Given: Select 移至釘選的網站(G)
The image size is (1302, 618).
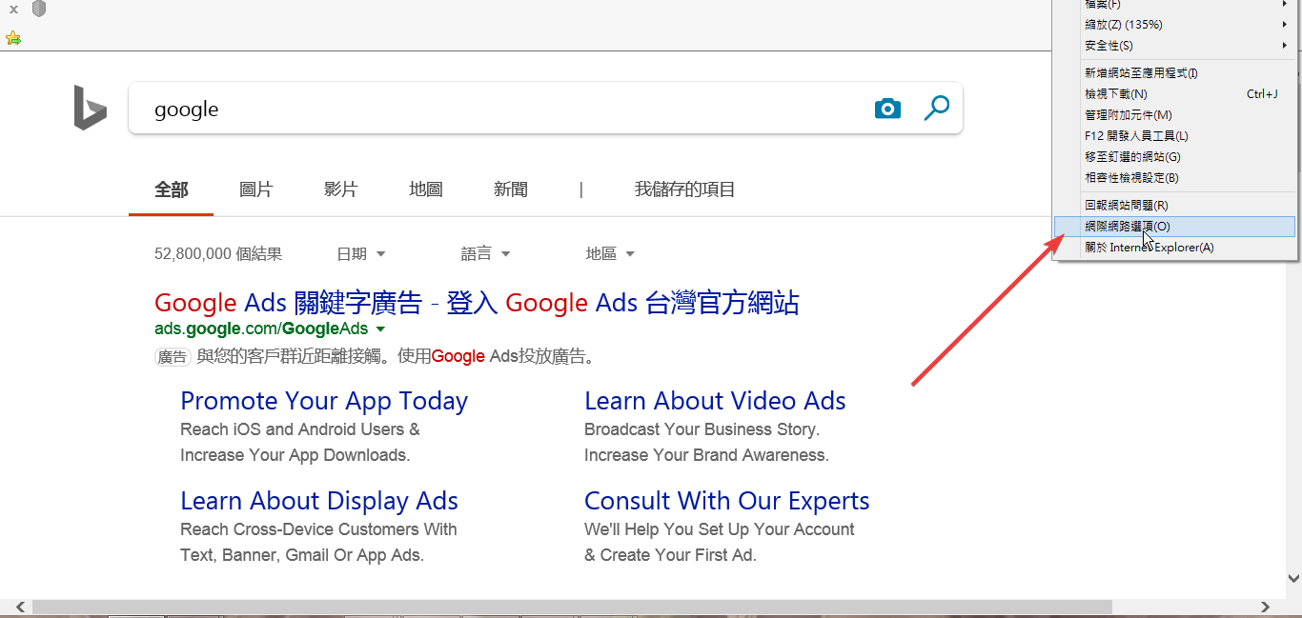Looking at the screenshot, I should 1175,157.
